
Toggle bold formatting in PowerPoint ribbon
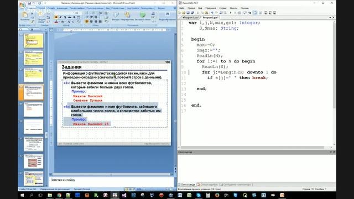(56, 17)
